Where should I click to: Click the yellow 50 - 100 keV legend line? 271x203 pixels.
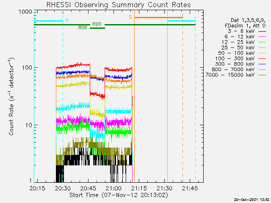(262, 53)
